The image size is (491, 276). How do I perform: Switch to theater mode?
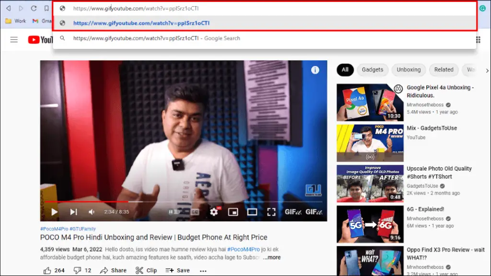pos(252,212)
